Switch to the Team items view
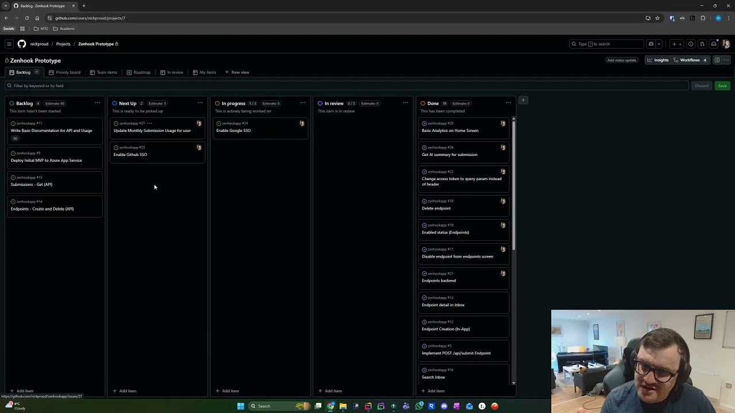 coord(103,72)
